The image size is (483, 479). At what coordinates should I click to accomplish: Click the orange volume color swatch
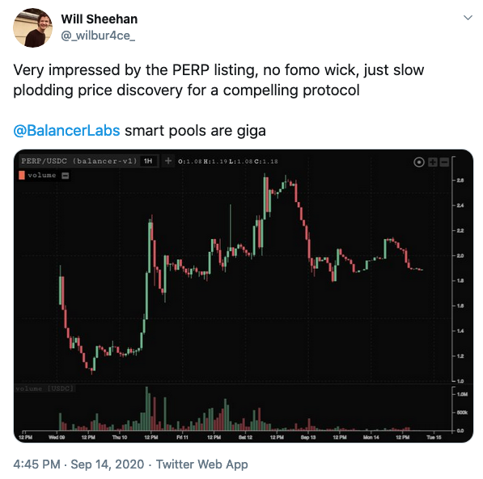tap(22, 175)
